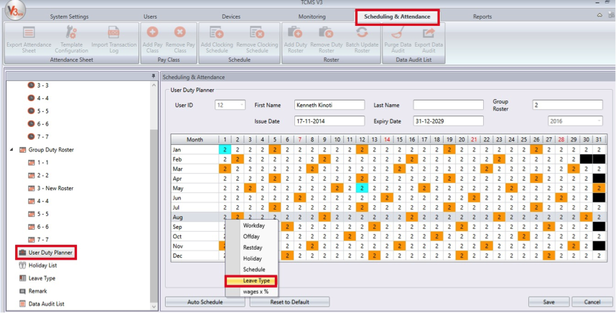Open group roster 4 - 4
Screen dimensions: 616x313
tap(38, 201)
